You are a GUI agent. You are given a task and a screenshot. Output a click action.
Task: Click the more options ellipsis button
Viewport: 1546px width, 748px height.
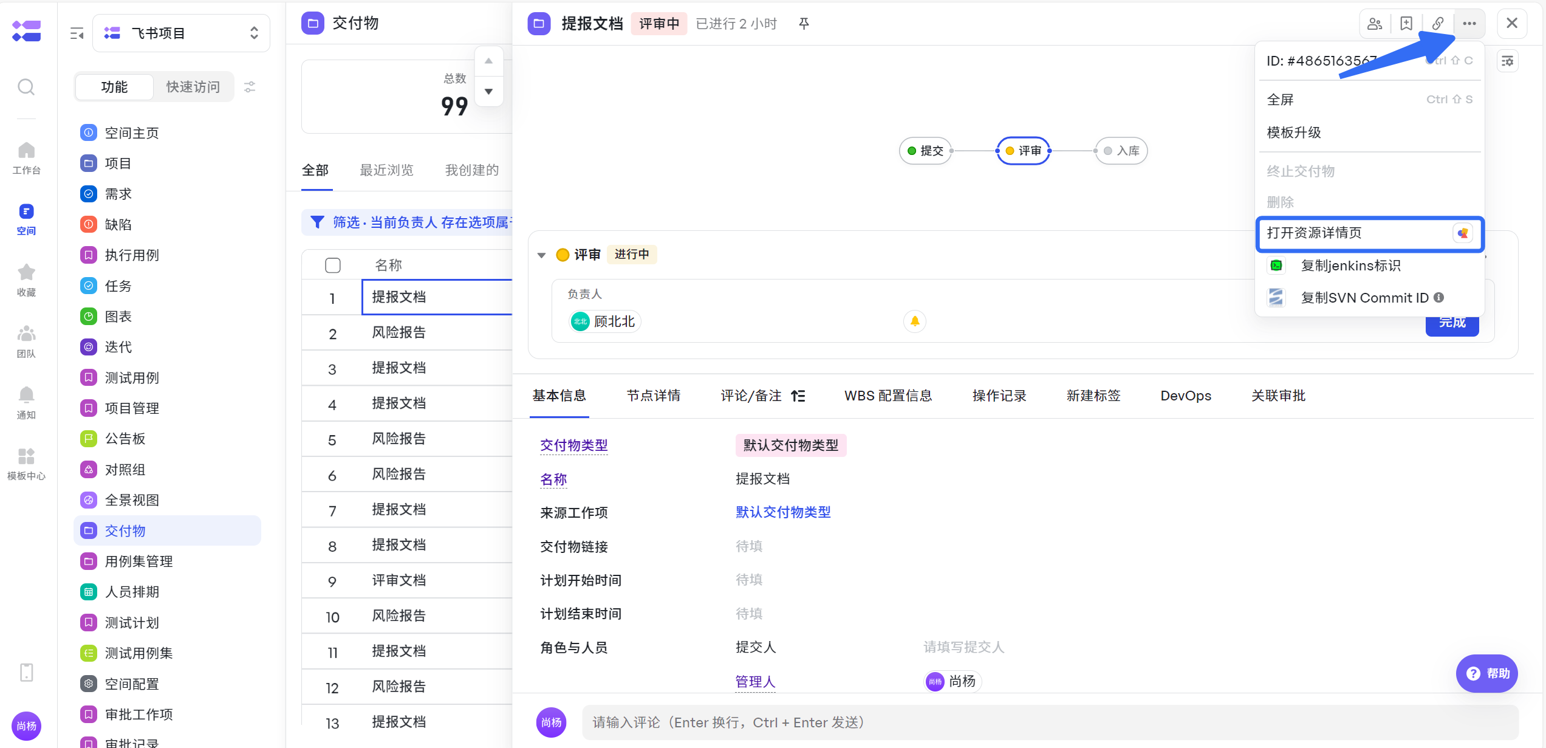(x=1469, y=24)
